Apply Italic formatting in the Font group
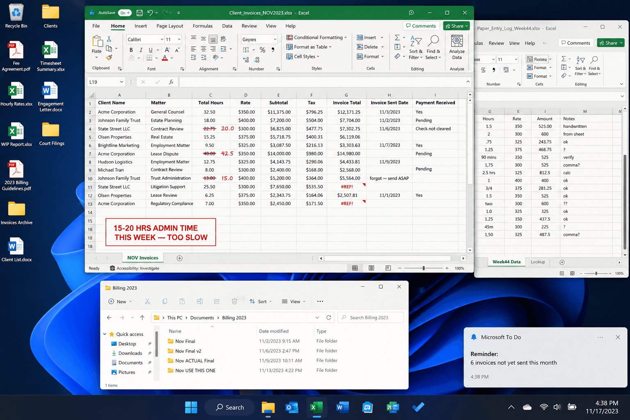The height and width of the screenshot is (420, 630). coord(141,50)
